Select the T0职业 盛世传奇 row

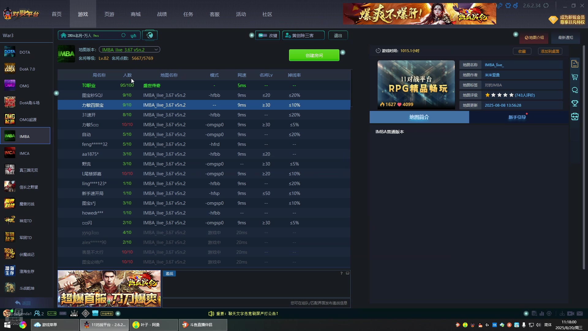[x=204, y=86]
